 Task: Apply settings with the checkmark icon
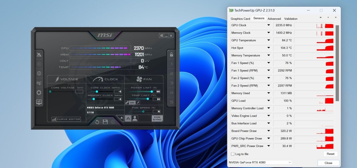point(113,122)
